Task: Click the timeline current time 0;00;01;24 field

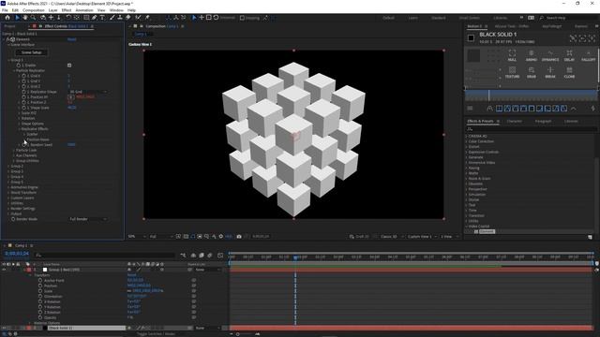Action: [17, 254]
